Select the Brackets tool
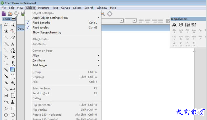Viewport: 207px width, 120px height. tap(13, 76)
